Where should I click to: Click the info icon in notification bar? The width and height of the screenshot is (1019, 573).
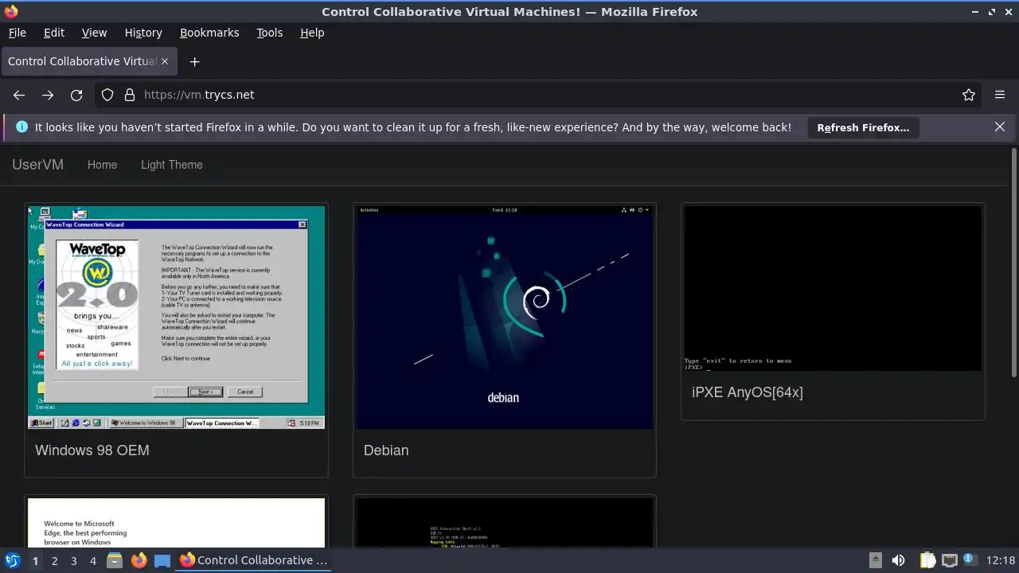coord(21,127)
